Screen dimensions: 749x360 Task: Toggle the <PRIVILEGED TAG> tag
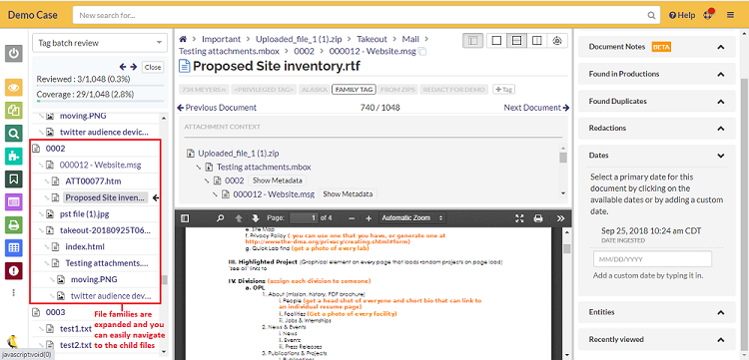(264, 89)
